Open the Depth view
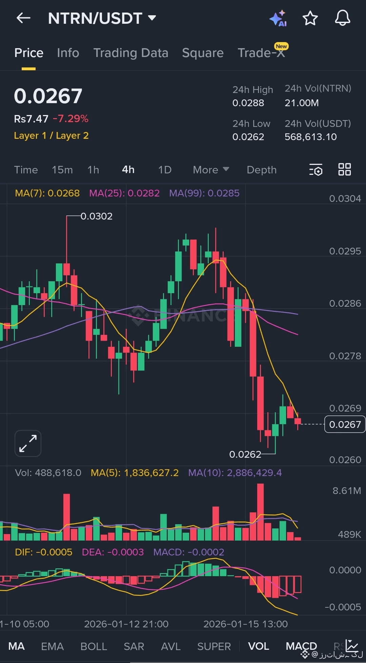The height and width of the screenshot is (663, 366). pyautogui.click(x=261, y=170)
